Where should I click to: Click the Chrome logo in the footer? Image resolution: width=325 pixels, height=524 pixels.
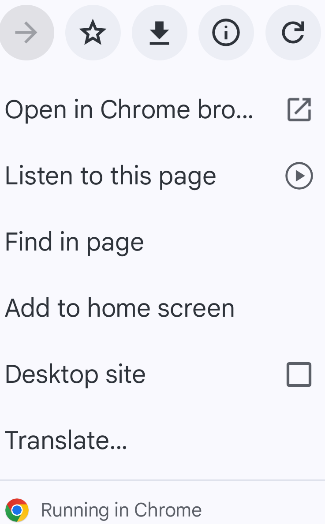pos(17,510)
